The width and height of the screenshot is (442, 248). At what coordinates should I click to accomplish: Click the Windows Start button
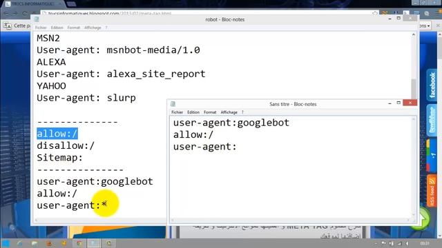coord(5,243)
